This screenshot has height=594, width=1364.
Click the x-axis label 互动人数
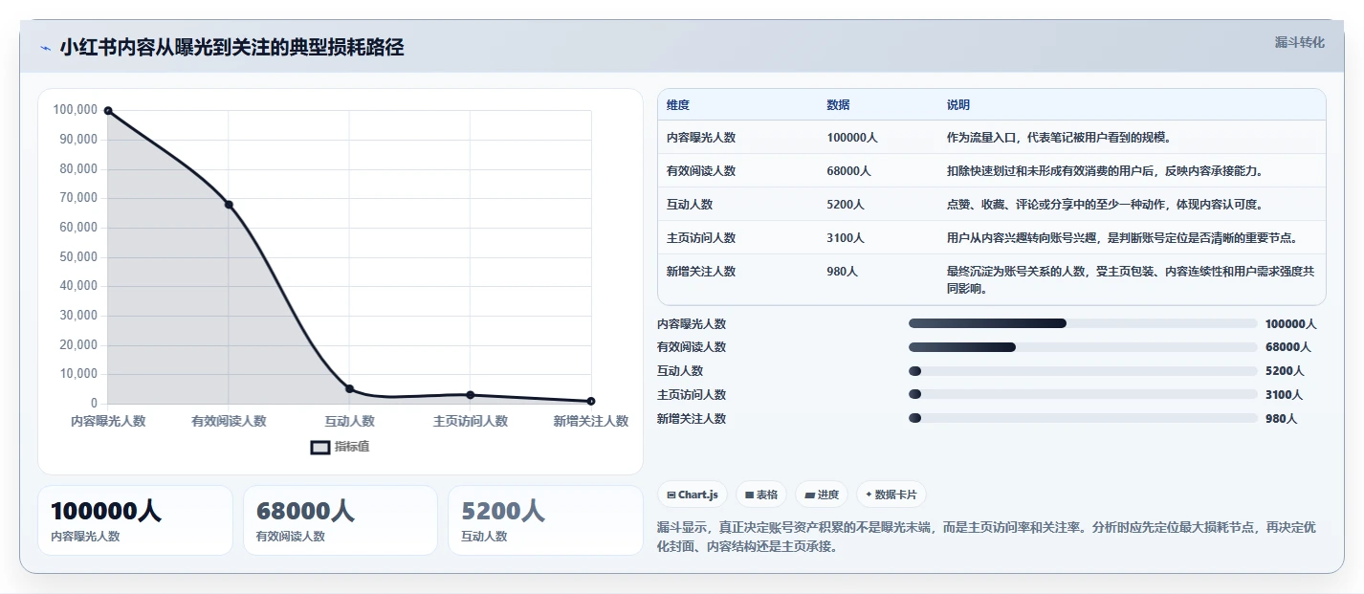[x=349, y=421]
